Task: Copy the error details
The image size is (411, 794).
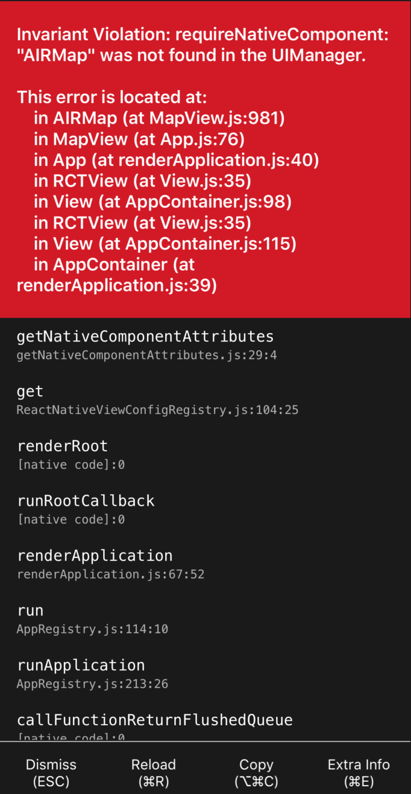Action: (256, 772)
